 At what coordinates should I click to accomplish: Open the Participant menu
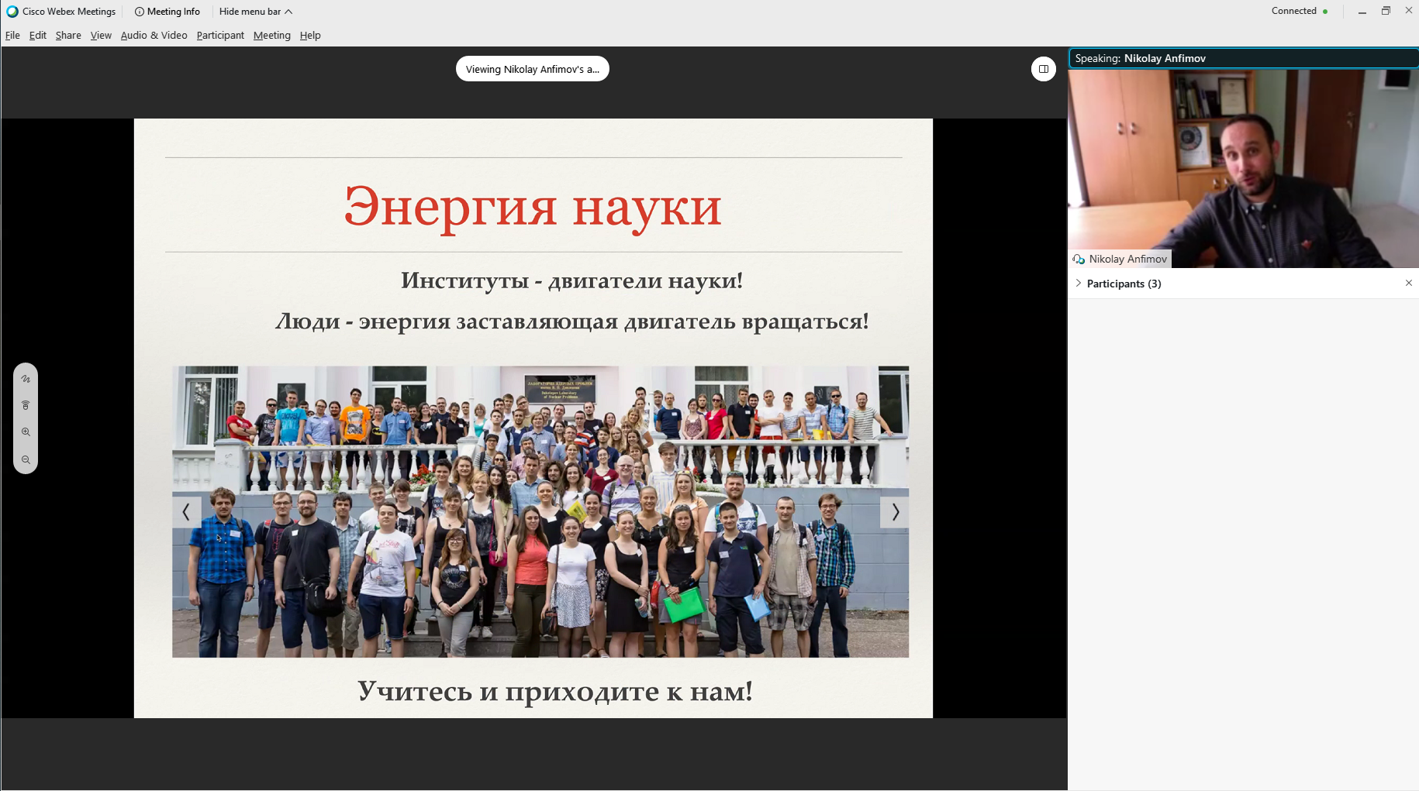tap(220, 36)
